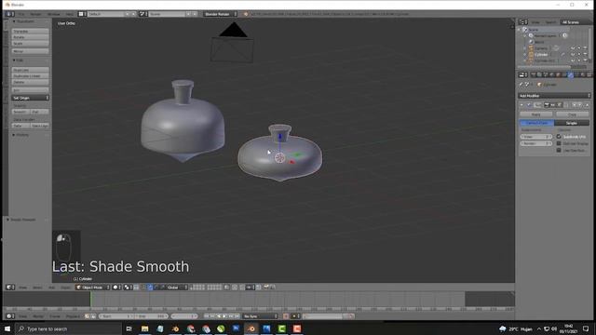Open Chrome from the taskbar
This screenshot has height=335, width=596.
(x=190, y=328)
